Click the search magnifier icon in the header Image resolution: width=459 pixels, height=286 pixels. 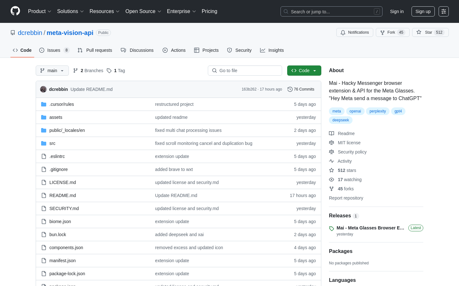tap(286, 11)
